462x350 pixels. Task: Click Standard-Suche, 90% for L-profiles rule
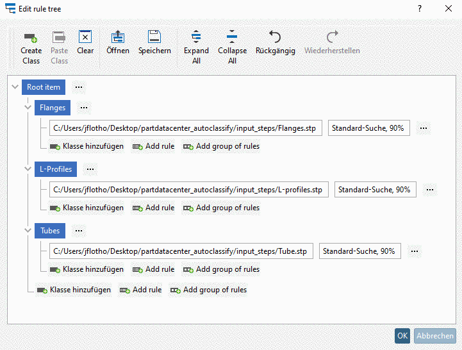375,190
